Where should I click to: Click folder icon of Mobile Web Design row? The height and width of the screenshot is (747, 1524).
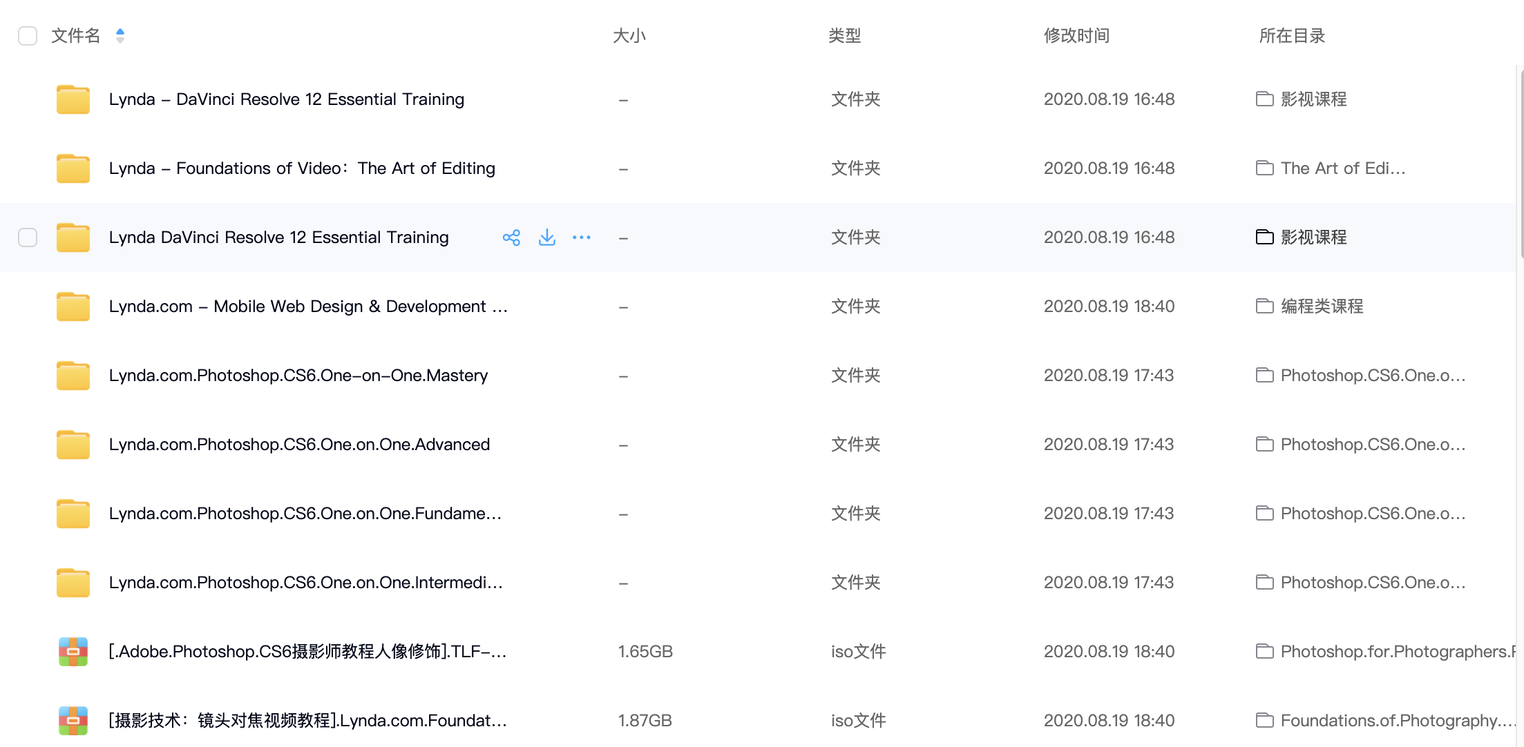73,307
